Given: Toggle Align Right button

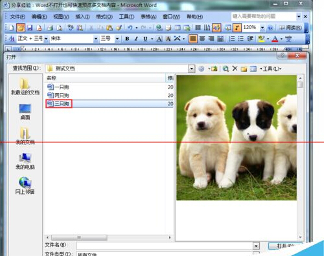Looking at the screenshot, I should point(211,39).
